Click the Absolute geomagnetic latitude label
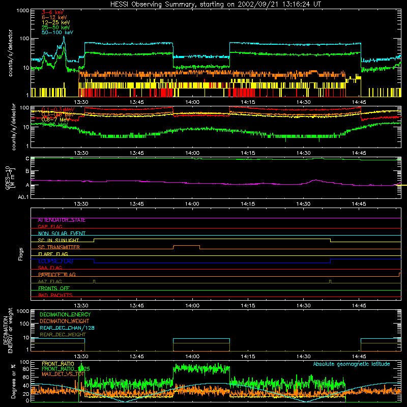This screenshot has width=407, height=407. (x=352, y=364)
